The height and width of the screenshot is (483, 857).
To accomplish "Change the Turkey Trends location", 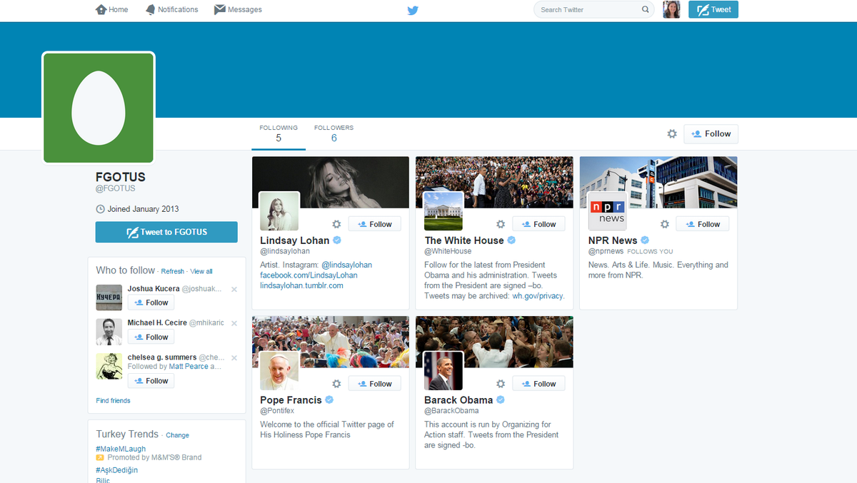I will [178, 435].
